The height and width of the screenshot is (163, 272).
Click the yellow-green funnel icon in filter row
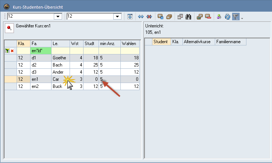click(x=7, y=51)
